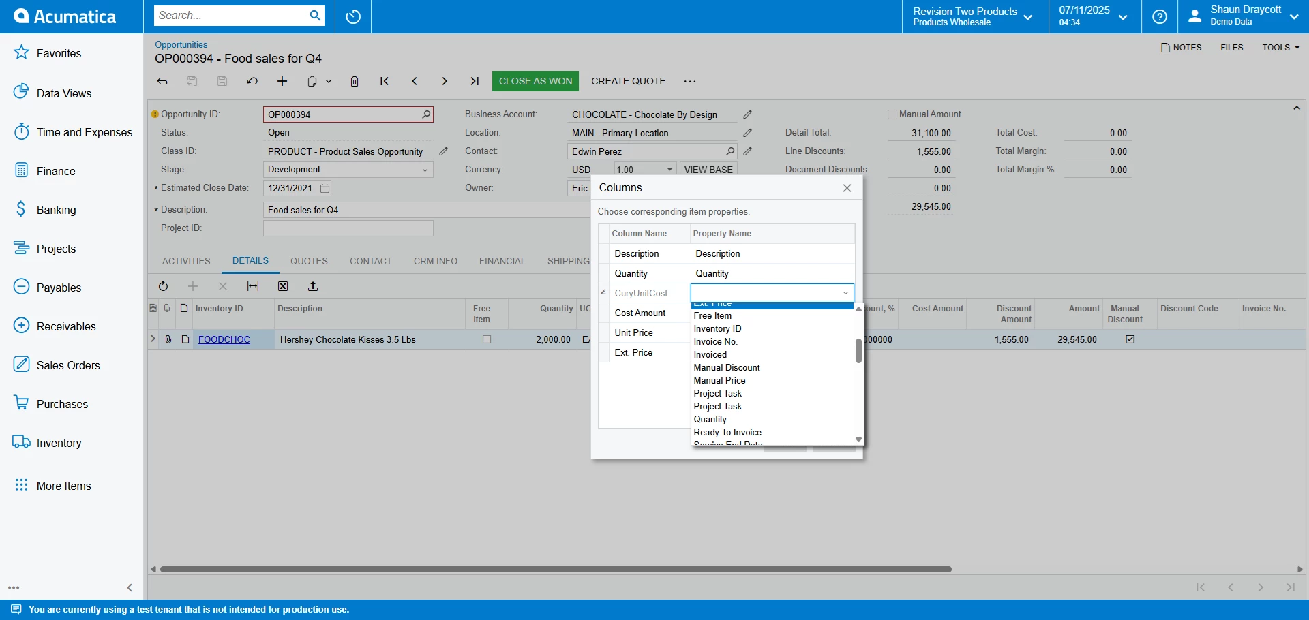
Task: Open the company branch selector Revision Two Products
Action: pos(973,16)
